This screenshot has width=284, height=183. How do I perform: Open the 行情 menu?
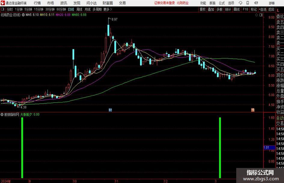[37, 3]
